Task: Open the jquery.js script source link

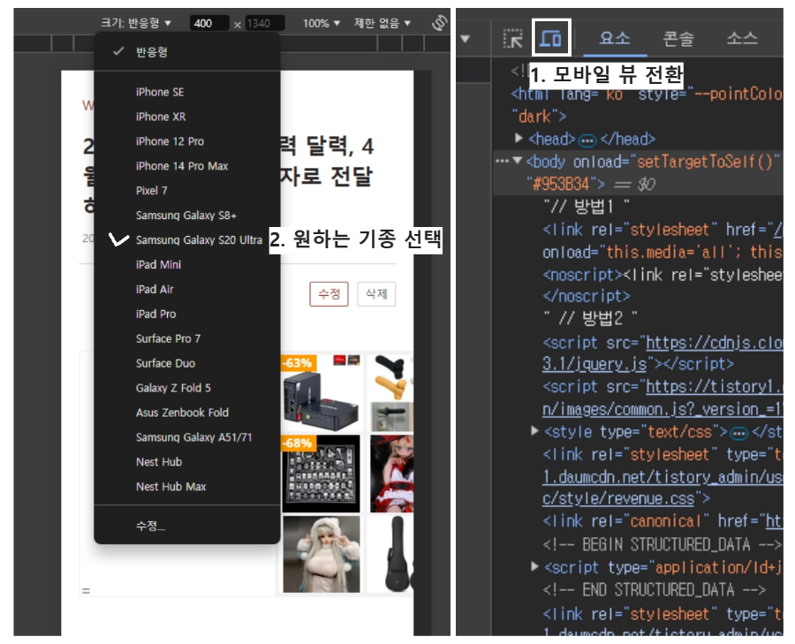Action: tap(594, 364)
